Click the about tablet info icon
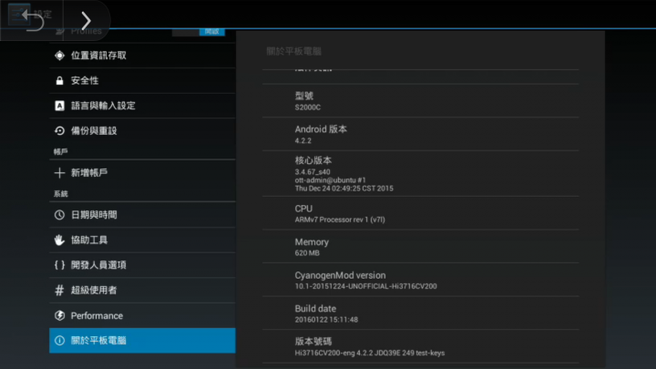656x369 pixels. pyautogui.click(x=59, y=341)
